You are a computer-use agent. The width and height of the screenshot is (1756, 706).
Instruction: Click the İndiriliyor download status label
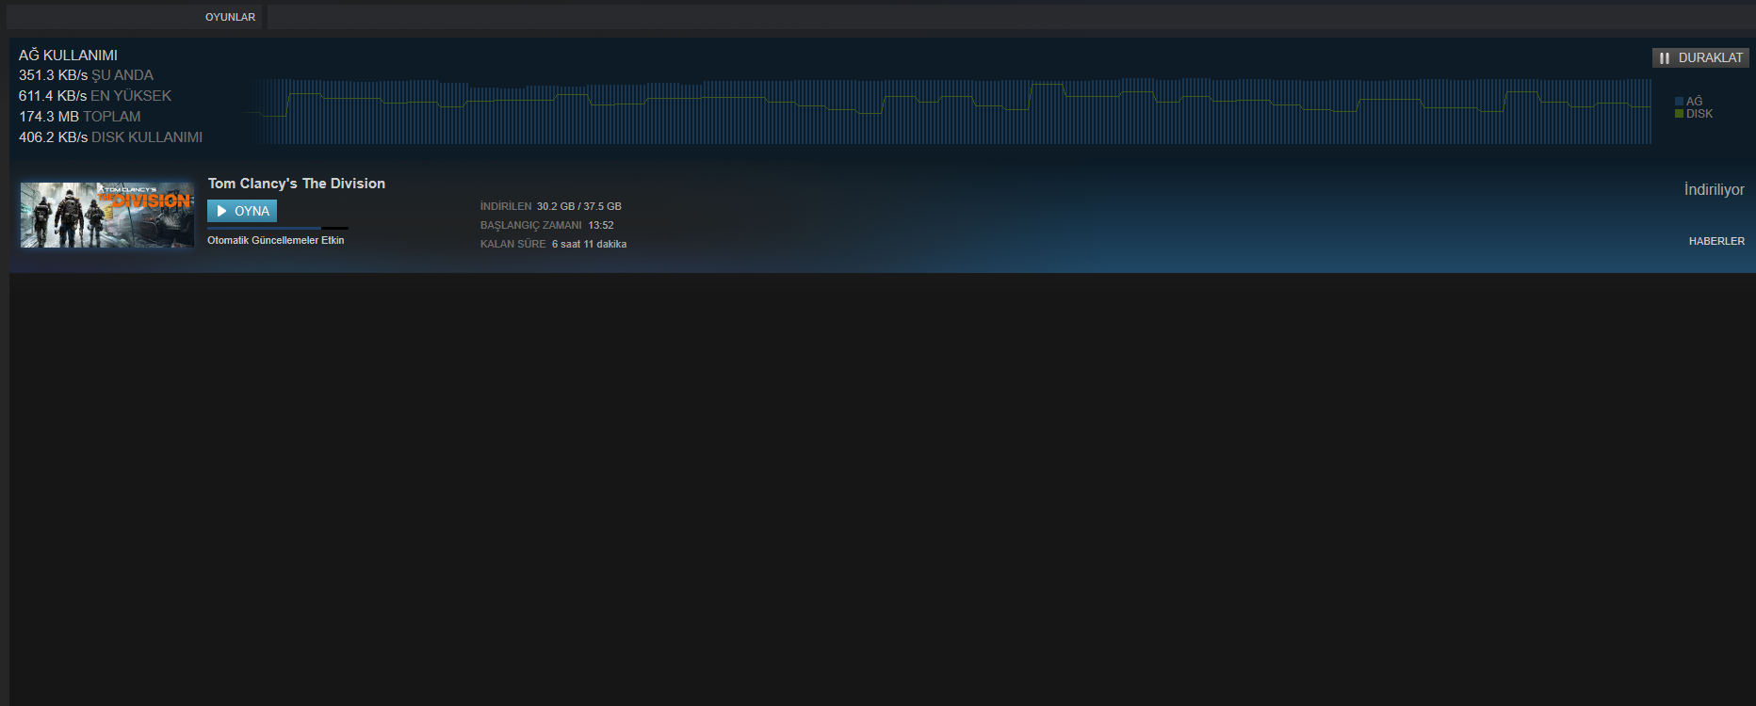tap(1714, 189)
